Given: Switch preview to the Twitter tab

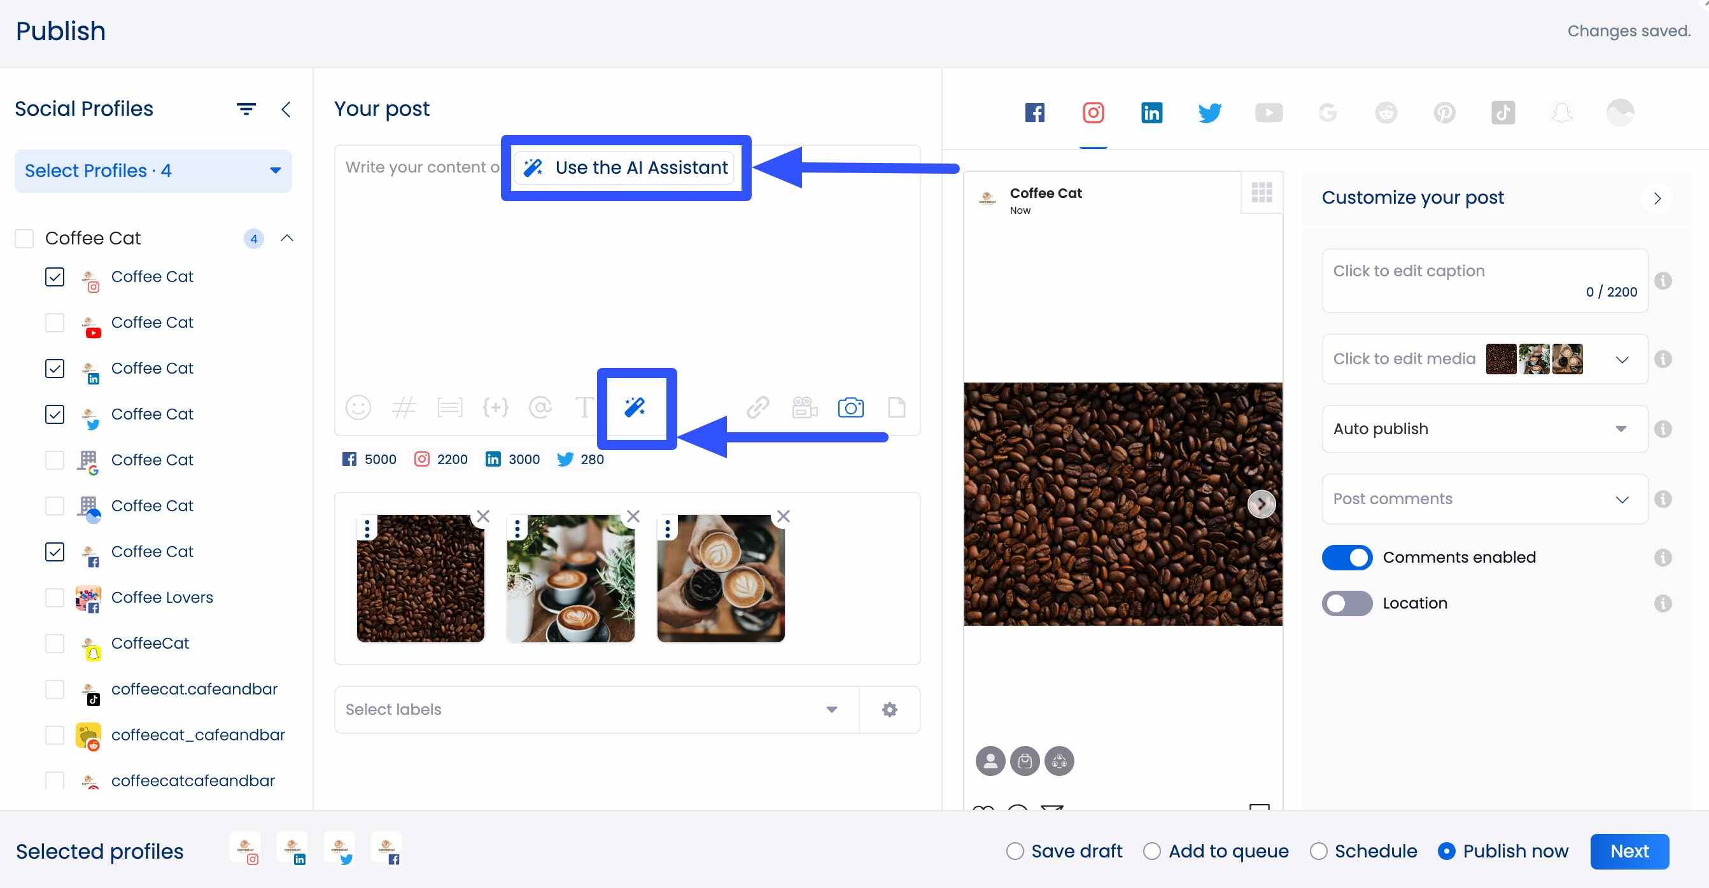Looking at the screenshot, I should pyautogui.click(x=1209, y=112).
